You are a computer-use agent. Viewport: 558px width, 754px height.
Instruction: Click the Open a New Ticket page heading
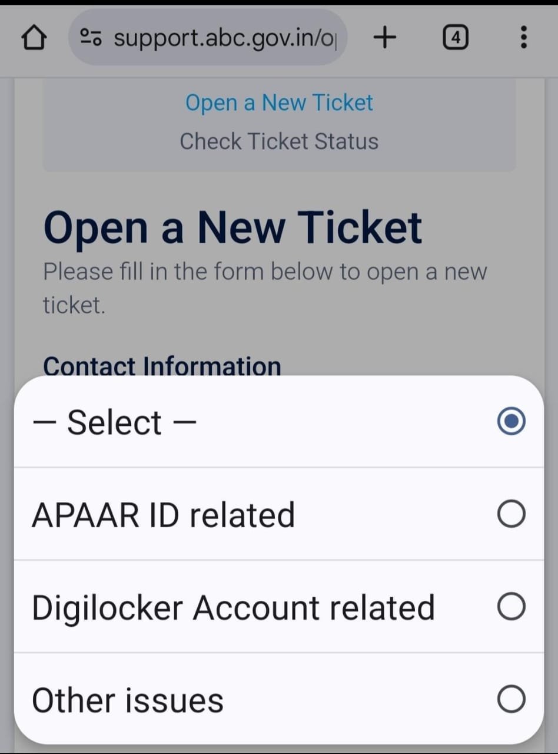[232, 227]
